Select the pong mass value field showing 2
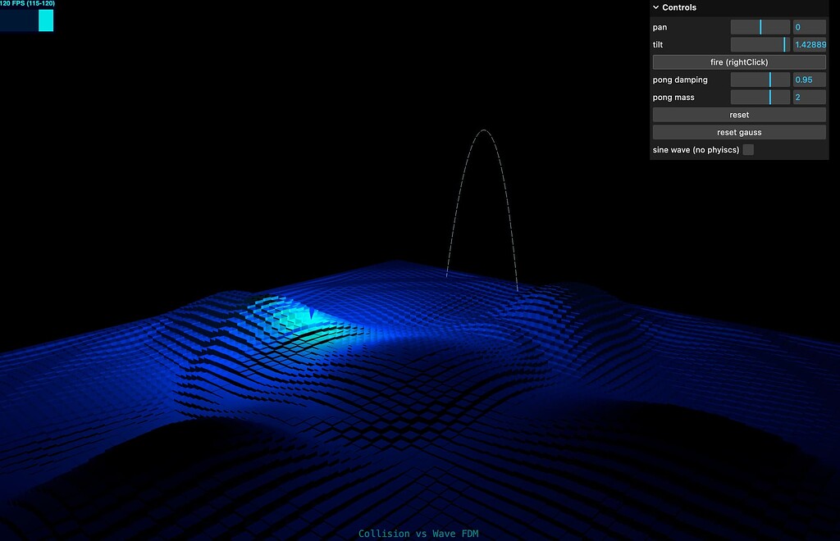This screenshot has height=541, width=840. tap(809, 97)
